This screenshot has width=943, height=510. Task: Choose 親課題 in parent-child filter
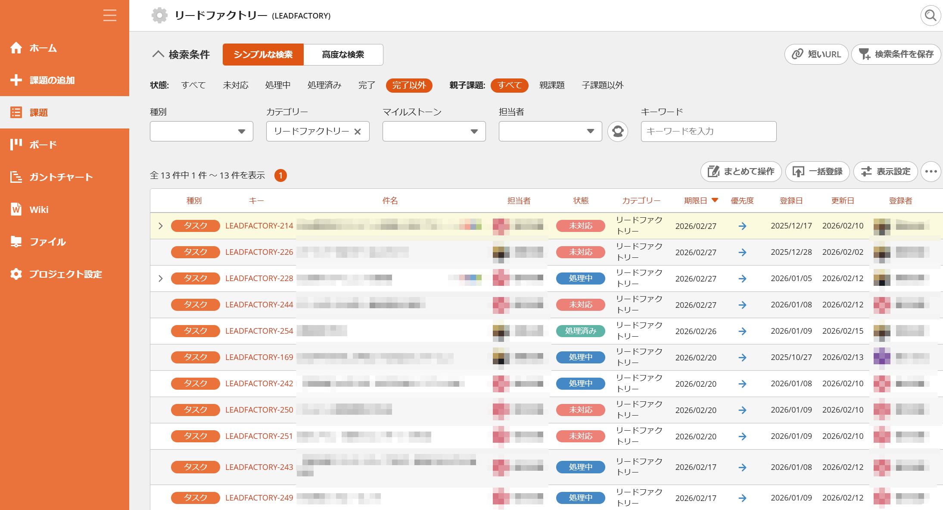552,85
